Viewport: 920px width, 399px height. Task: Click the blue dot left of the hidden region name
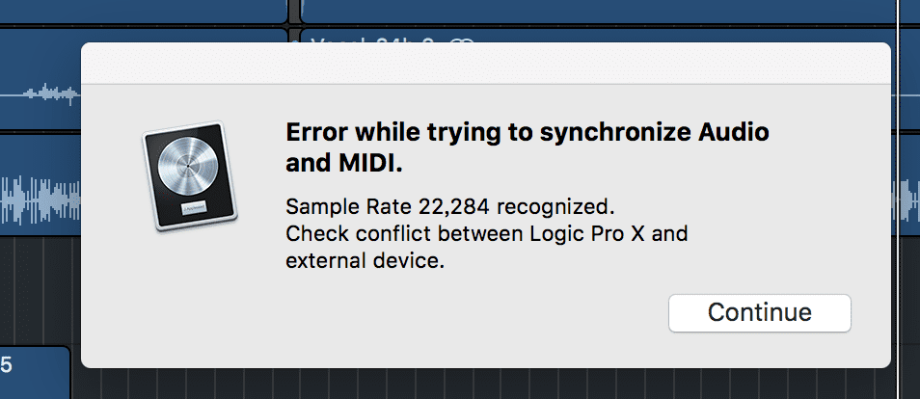point(294,41)
